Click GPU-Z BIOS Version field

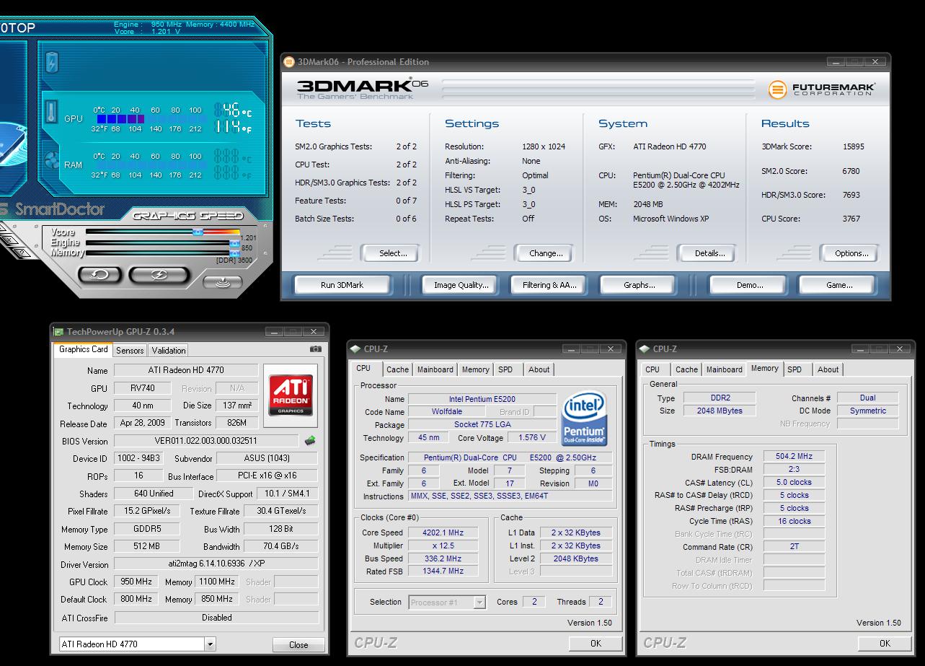tap(206, 440)
